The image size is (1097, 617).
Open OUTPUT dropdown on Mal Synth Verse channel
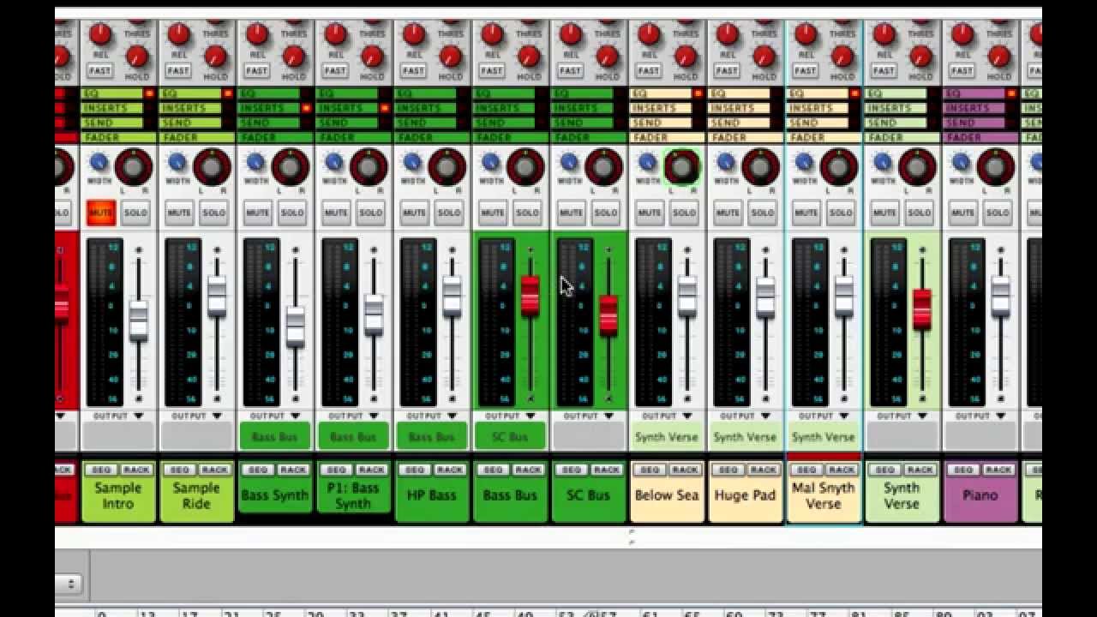[x=824, y=416]
